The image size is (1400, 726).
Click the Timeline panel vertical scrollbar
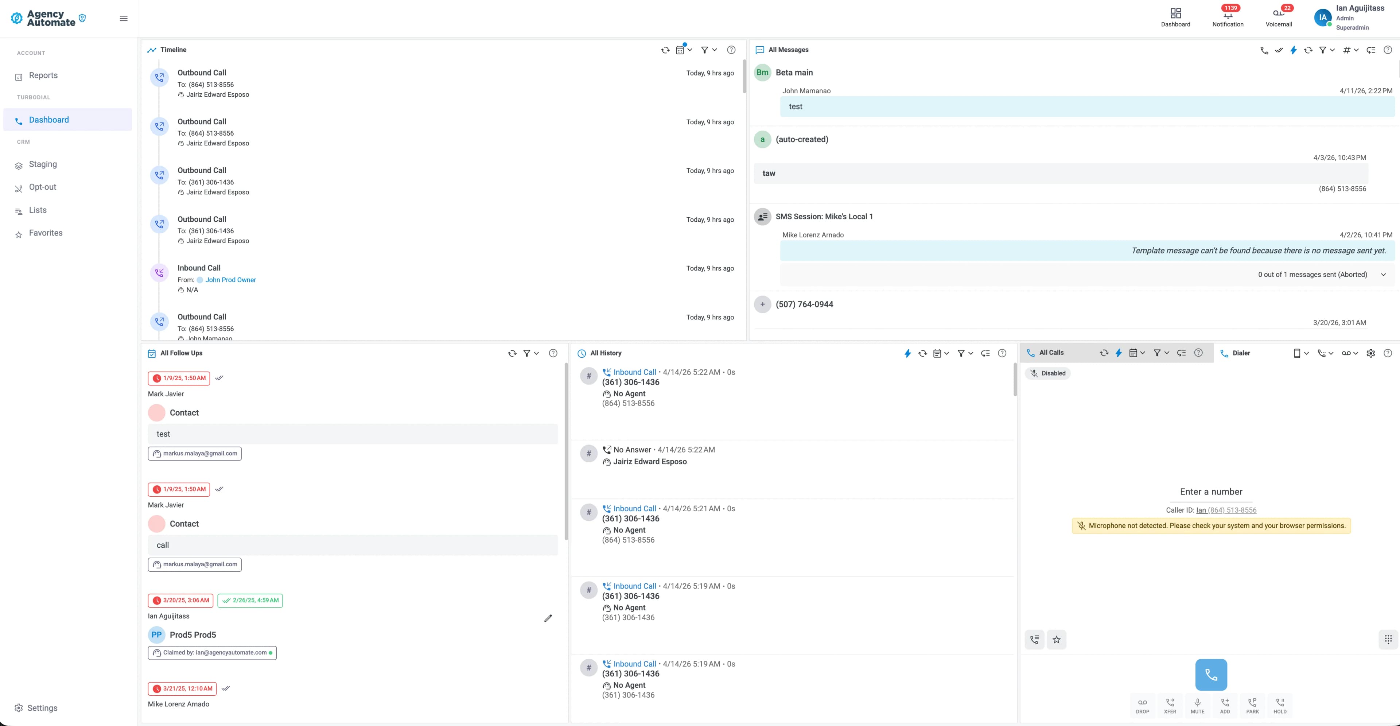pyautogui.click(x=744, y=76)
